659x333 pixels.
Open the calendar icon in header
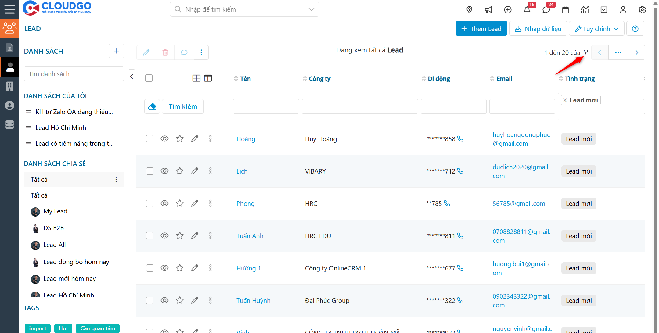pyautogui.click(x=565, y=10)
